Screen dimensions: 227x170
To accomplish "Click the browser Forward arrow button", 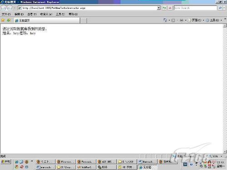I will 10,8.
